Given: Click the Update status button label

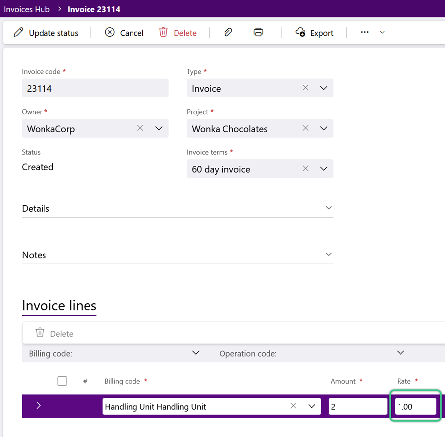Looking at the screenshot, I should tap(53, 33).
